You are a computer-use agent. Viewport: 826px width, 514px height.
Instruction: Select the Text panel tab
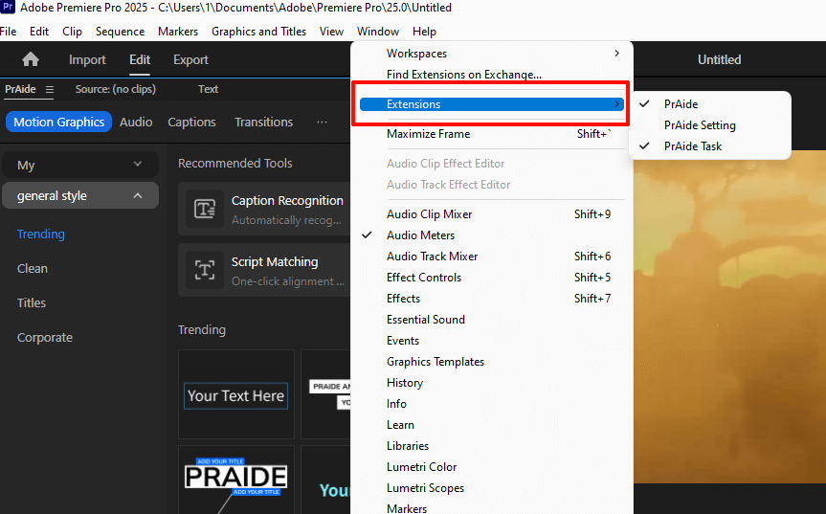coord(208,89)
